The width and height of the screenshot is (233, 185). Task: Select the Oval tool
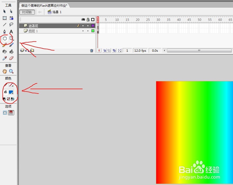[5, 38]
